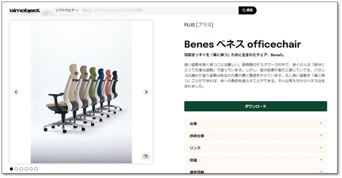Show previous product image arrow
This screenshot has width=342, height=178.
pyautogui.click(x=16, y=92)
